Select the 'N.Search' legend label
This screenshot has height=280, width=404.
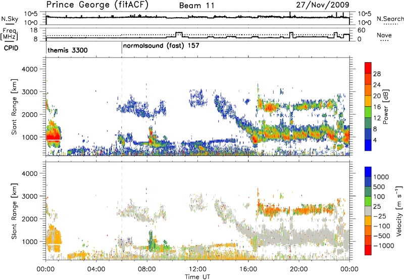[390, 19]
